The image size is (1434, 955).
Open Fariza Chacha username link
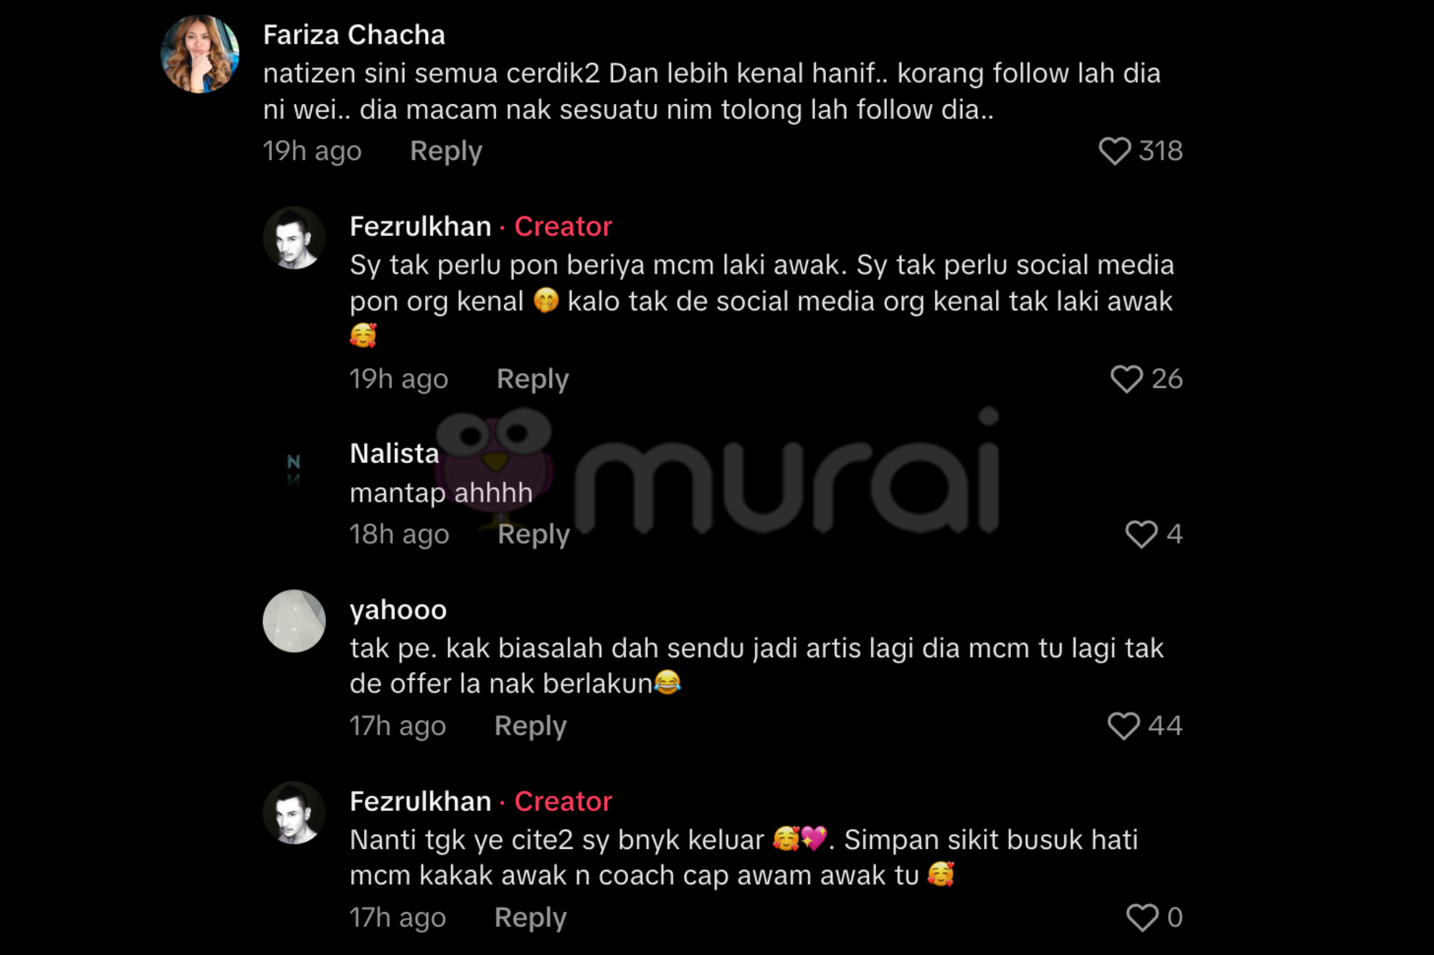tap(354, 34)
